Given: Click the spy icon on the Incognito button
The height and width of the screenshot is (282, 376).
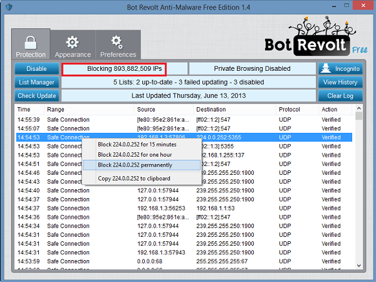Looking at the screenshot, I should (x=326, y=68).
